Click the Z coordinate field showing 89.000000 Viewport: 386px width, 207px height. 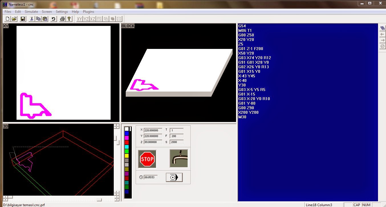(153, 142)
